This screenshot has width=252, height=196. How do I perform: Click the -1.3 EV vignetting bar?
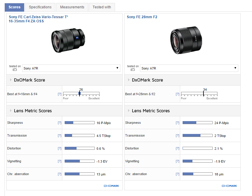click(80, 161)
